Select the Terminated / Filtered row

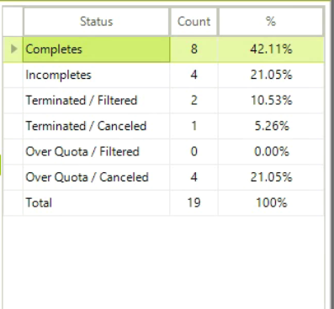coord(163,101)
